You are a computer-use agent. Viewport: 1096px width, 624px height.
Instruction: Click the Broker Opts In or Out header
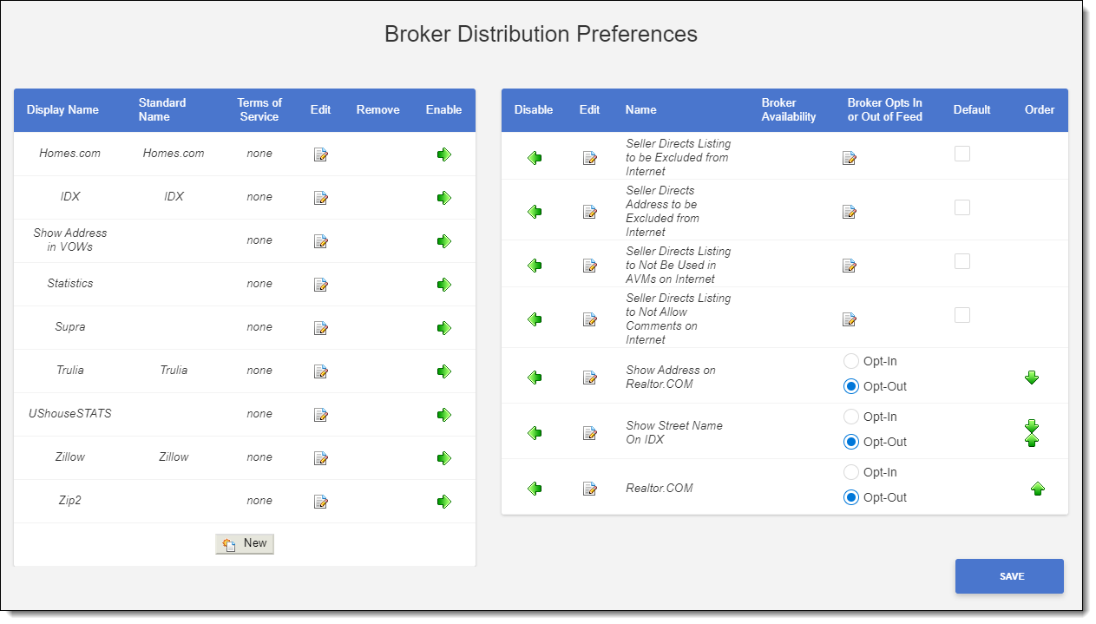[885, 110]
